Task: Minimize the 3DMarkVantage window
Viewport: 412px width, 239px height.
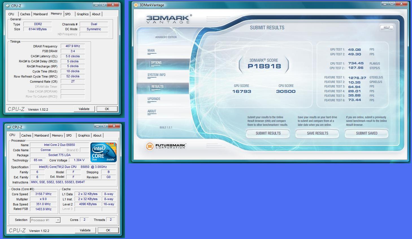Action: 385,4
